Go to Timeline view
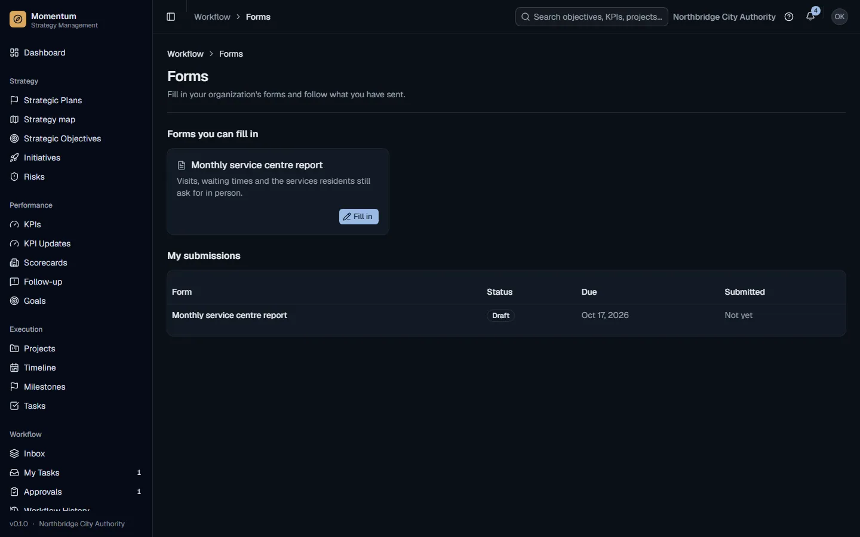 (76, 368)
